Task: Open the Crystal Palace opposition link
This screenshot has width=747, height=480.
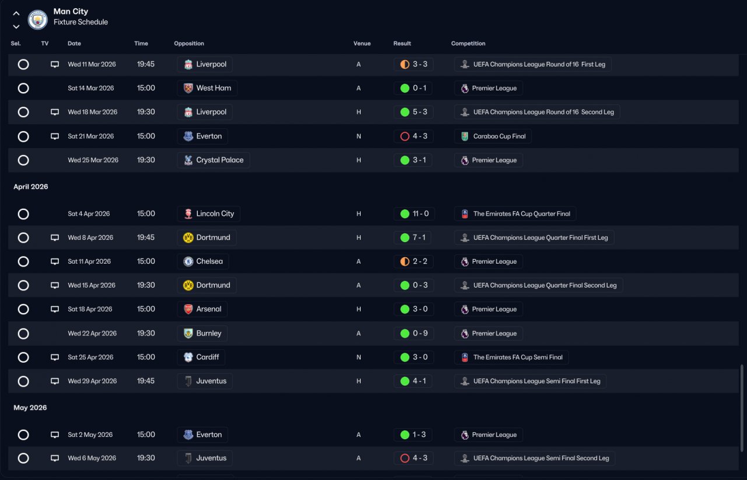Action: [214, 160]
